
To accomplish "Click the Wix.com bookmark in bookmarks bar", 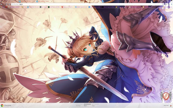I will [x=33, y=7].
